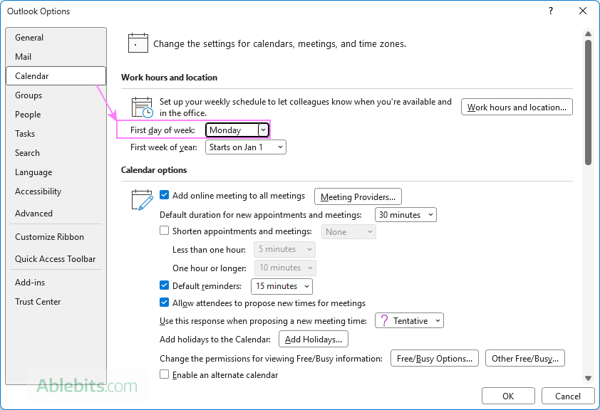Open the First day of week dropdown
The height and width of the screenshot is (410, 600).
coord(237,130)
